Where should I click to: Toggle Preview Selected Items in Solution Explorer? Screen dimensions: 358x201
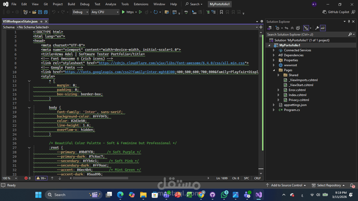point(323,28)
